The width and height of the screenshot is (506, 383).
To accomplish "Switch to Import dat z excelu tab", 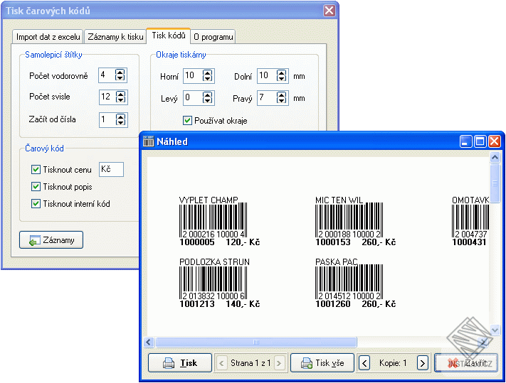I will point(48,37).
